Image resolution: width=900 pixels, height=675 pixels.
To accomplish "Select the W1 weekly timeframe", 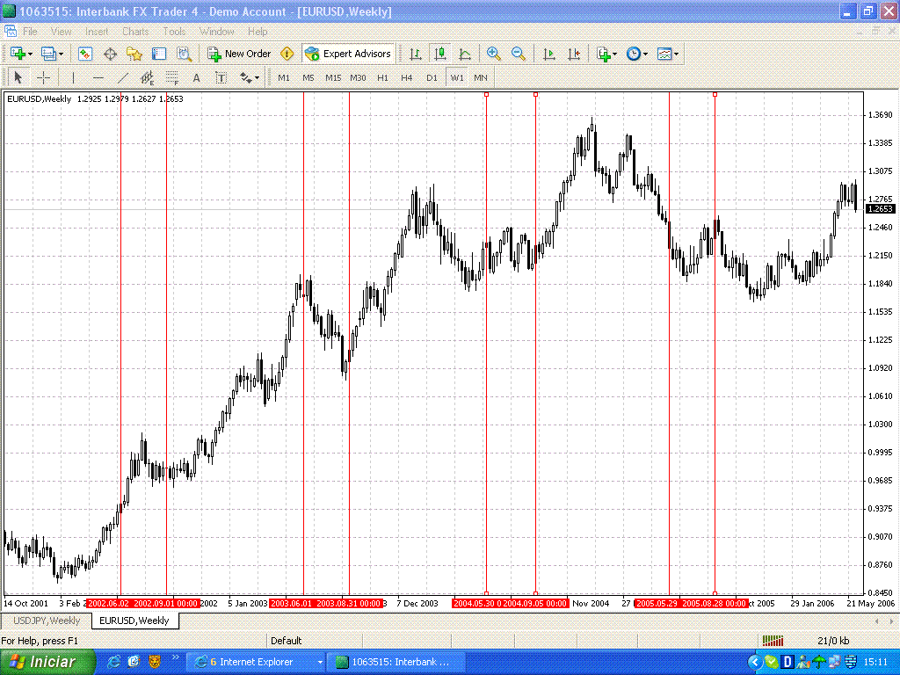I will point(457,77).
